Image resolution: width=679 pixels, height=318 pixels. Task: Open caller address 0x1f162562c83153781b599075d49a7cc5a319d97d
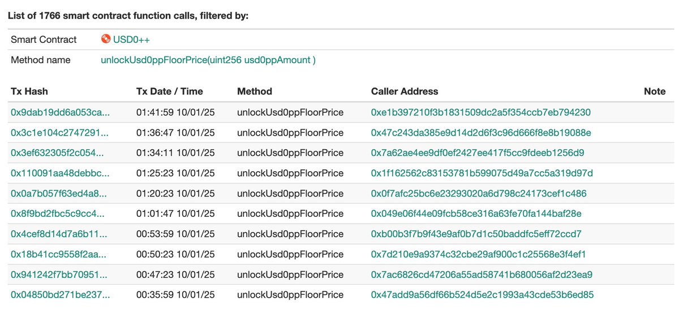pos(482,173)
